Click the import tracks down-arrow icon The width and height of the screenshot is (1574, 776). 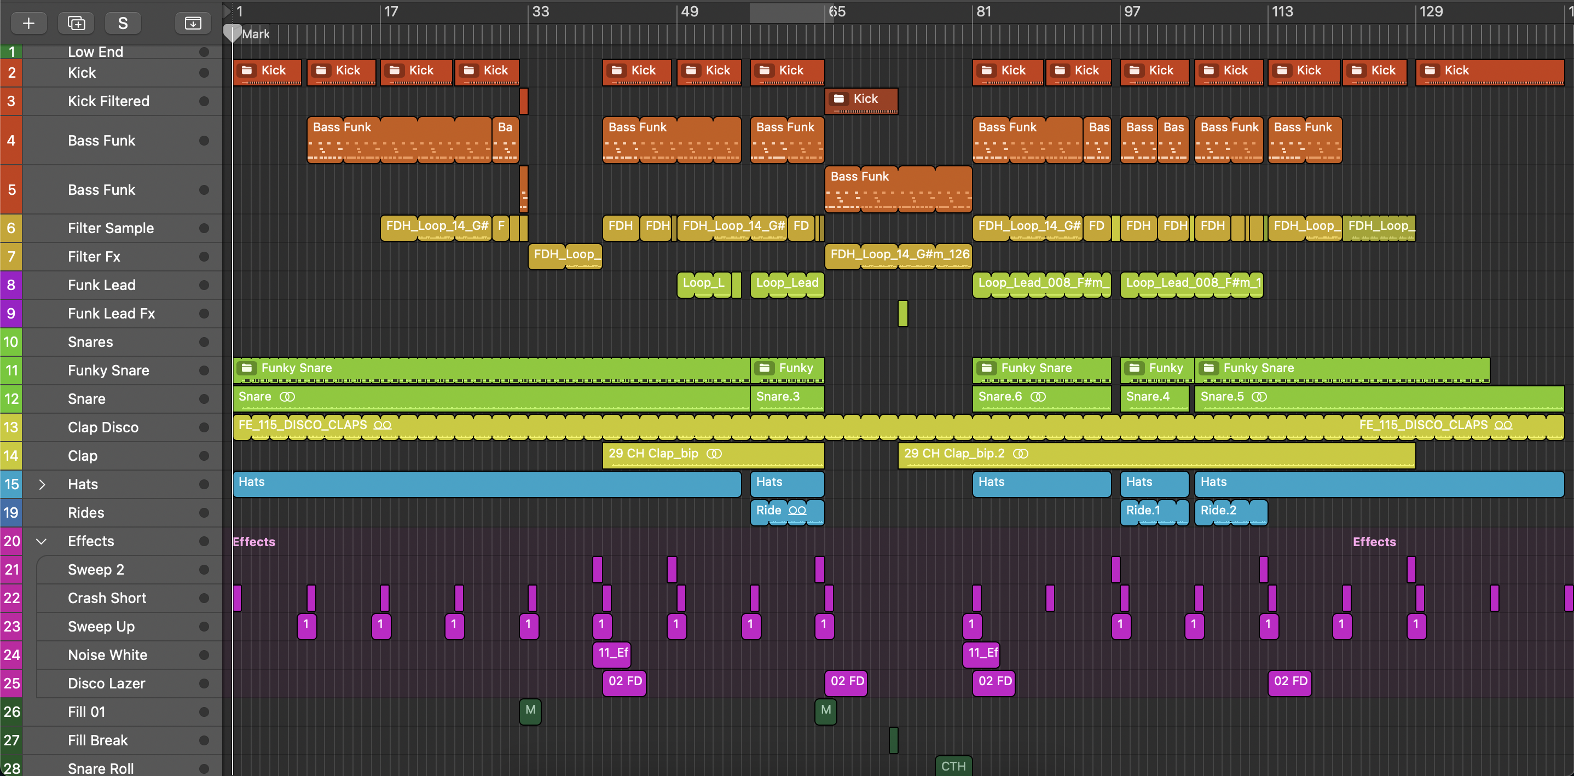point(193,23)
